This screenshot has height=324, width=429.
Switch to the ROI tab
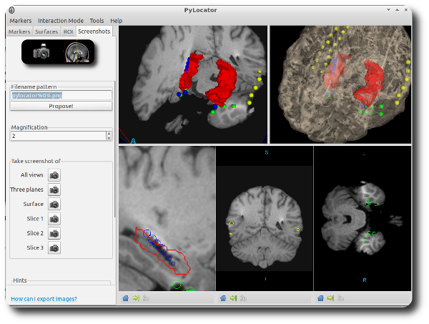coord(69,31)
